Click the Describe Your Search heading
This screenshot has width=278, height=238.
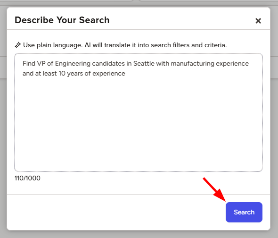coord(62,20)
